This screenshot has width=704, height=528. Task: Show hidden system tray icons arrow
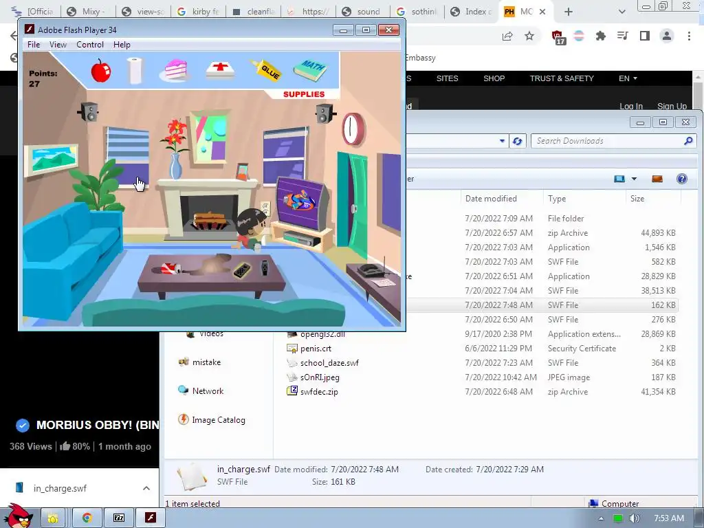[601, 518]
